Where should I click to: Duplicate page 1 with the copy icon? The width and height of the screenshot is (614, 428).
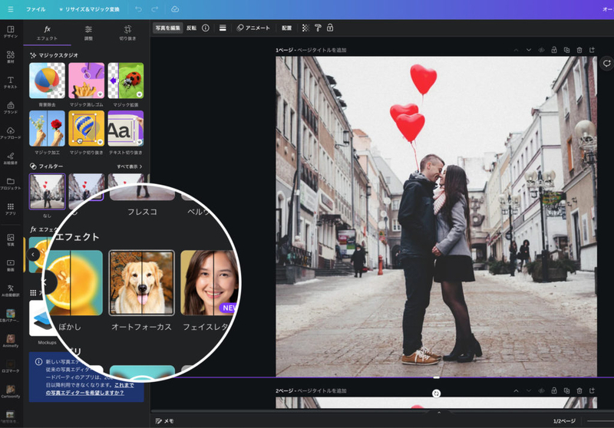(x=566, y=50)
